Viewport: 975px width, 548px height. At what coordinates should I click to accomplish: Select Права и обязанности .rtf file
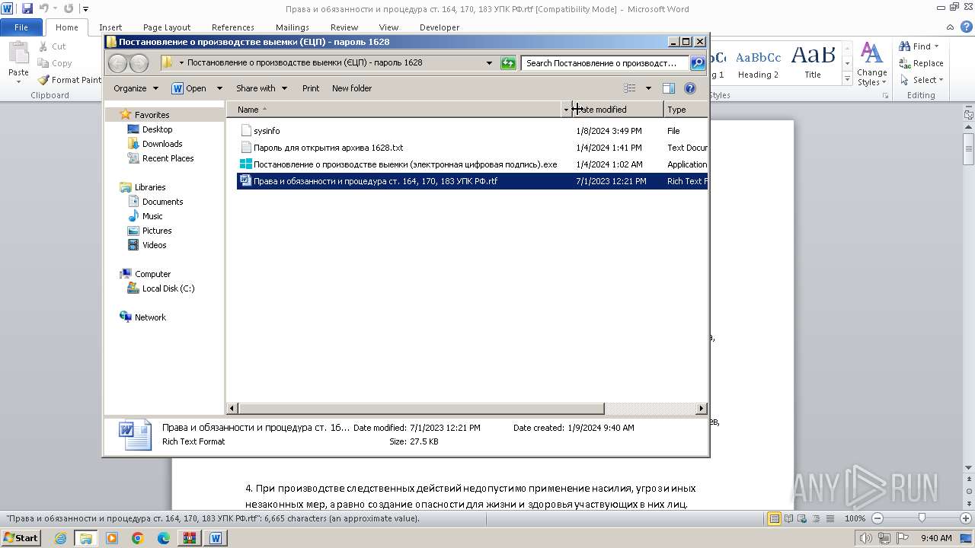point(369,181)
